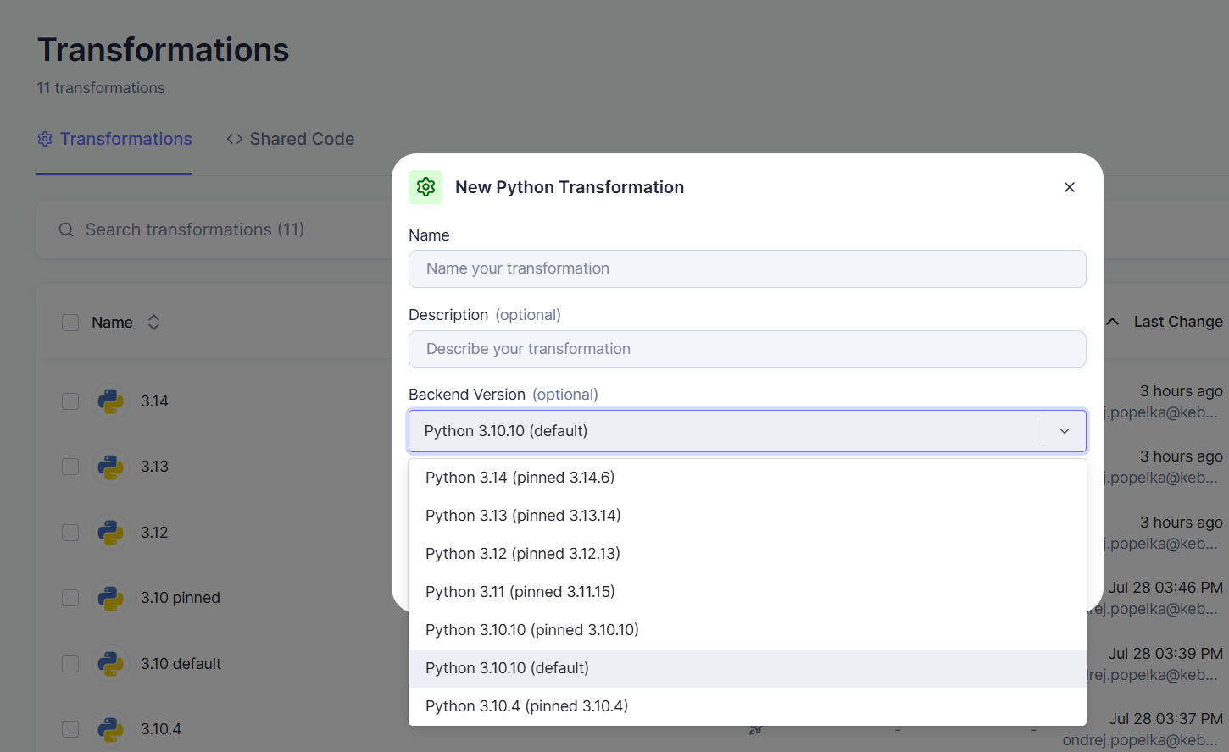Click the New Python Transformation dialog title

tap(570, 187)
